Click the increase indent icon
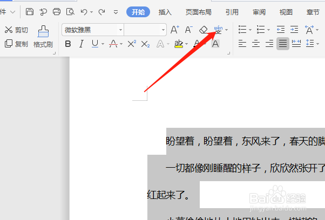The image size is (325, 220). (x=294, y=30)
